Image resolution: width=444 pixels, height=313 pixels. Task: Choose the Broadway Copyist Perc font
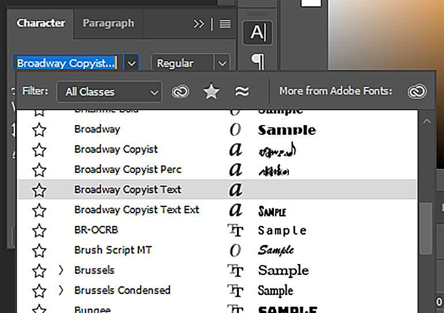tap(128, 169)
